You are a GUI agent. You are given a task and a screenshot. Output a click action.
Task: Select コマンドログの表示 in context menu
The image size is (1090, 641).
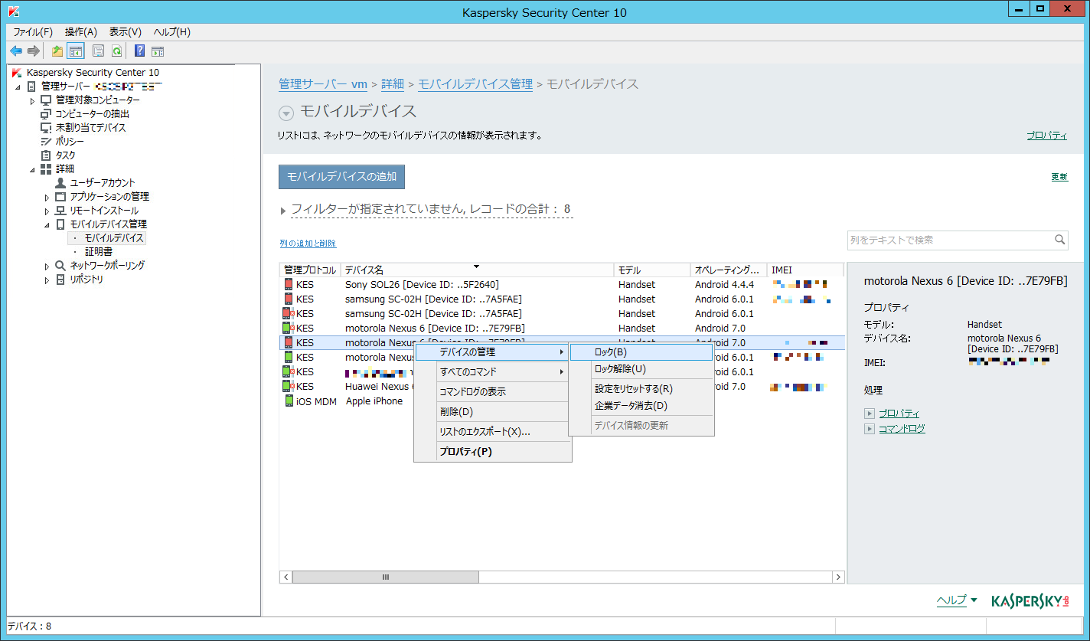(492, 392)
